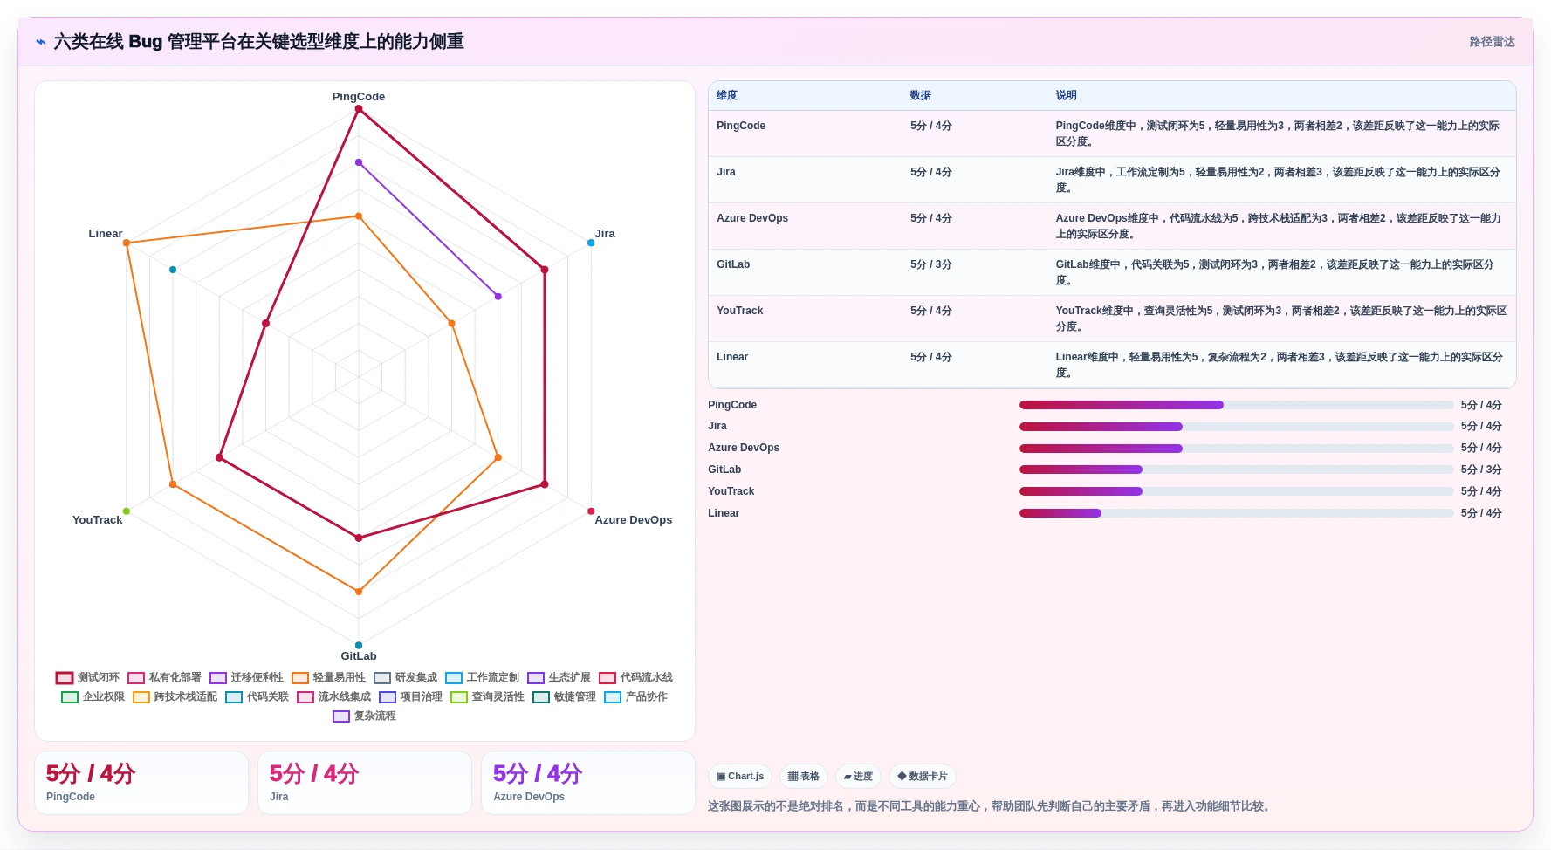This screenshot has width=1551, height=850.
Task: Click the Chart.js chip
Action: [x=740, y=776]
